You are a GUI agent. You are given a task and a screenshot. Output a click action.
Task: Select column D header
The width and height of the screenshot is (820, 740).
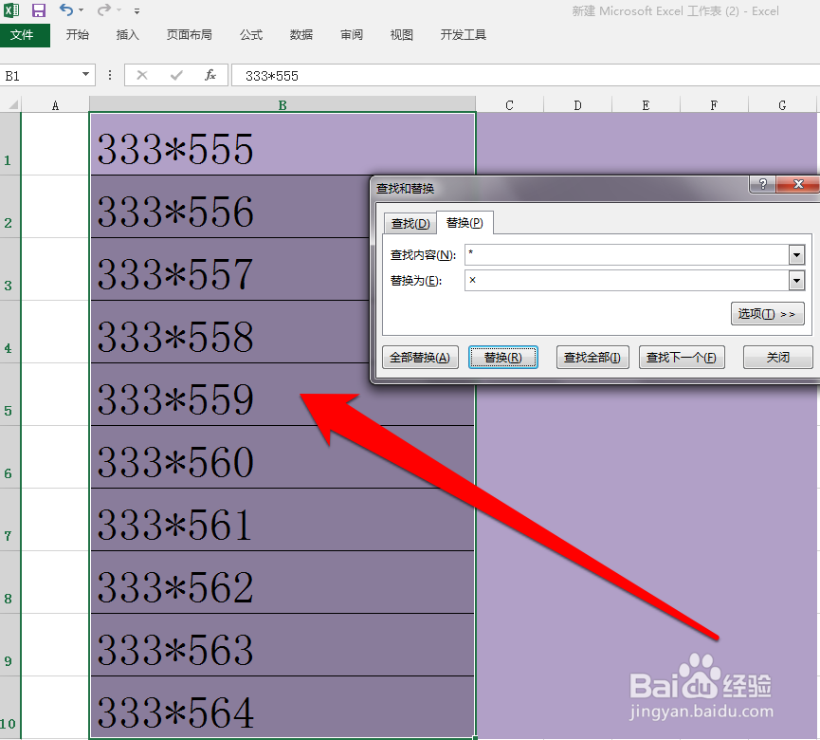point(578,105)
